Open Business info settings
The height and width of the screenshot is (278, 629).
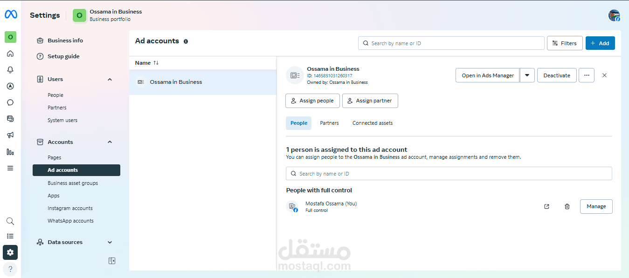click(65, 41)
